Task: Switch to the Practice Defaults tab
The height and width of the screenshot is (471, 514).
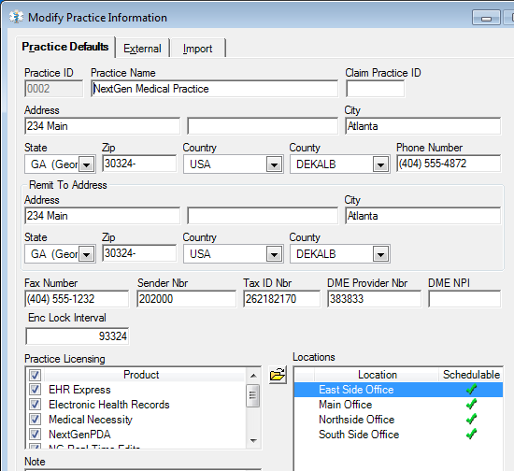Action: (65, 47)
